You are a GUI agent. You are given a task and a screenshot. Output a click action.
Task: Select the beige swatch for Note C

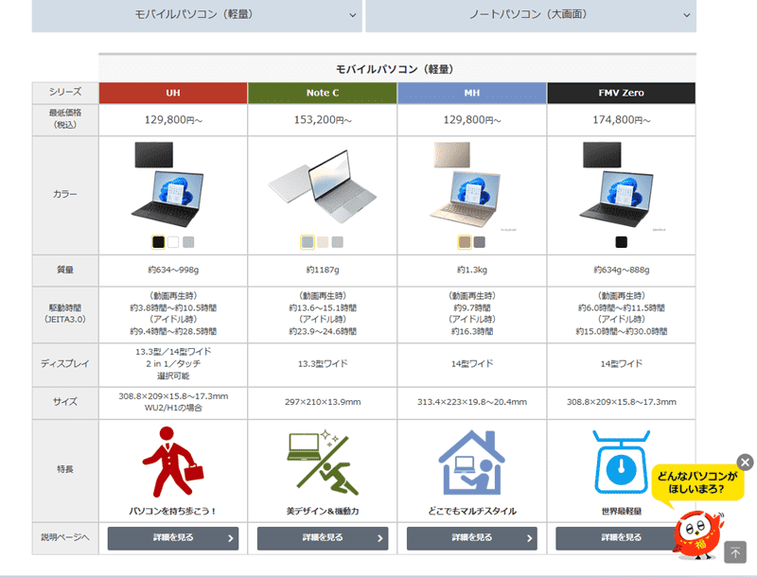pyautogui.click(x=323, y=242)
